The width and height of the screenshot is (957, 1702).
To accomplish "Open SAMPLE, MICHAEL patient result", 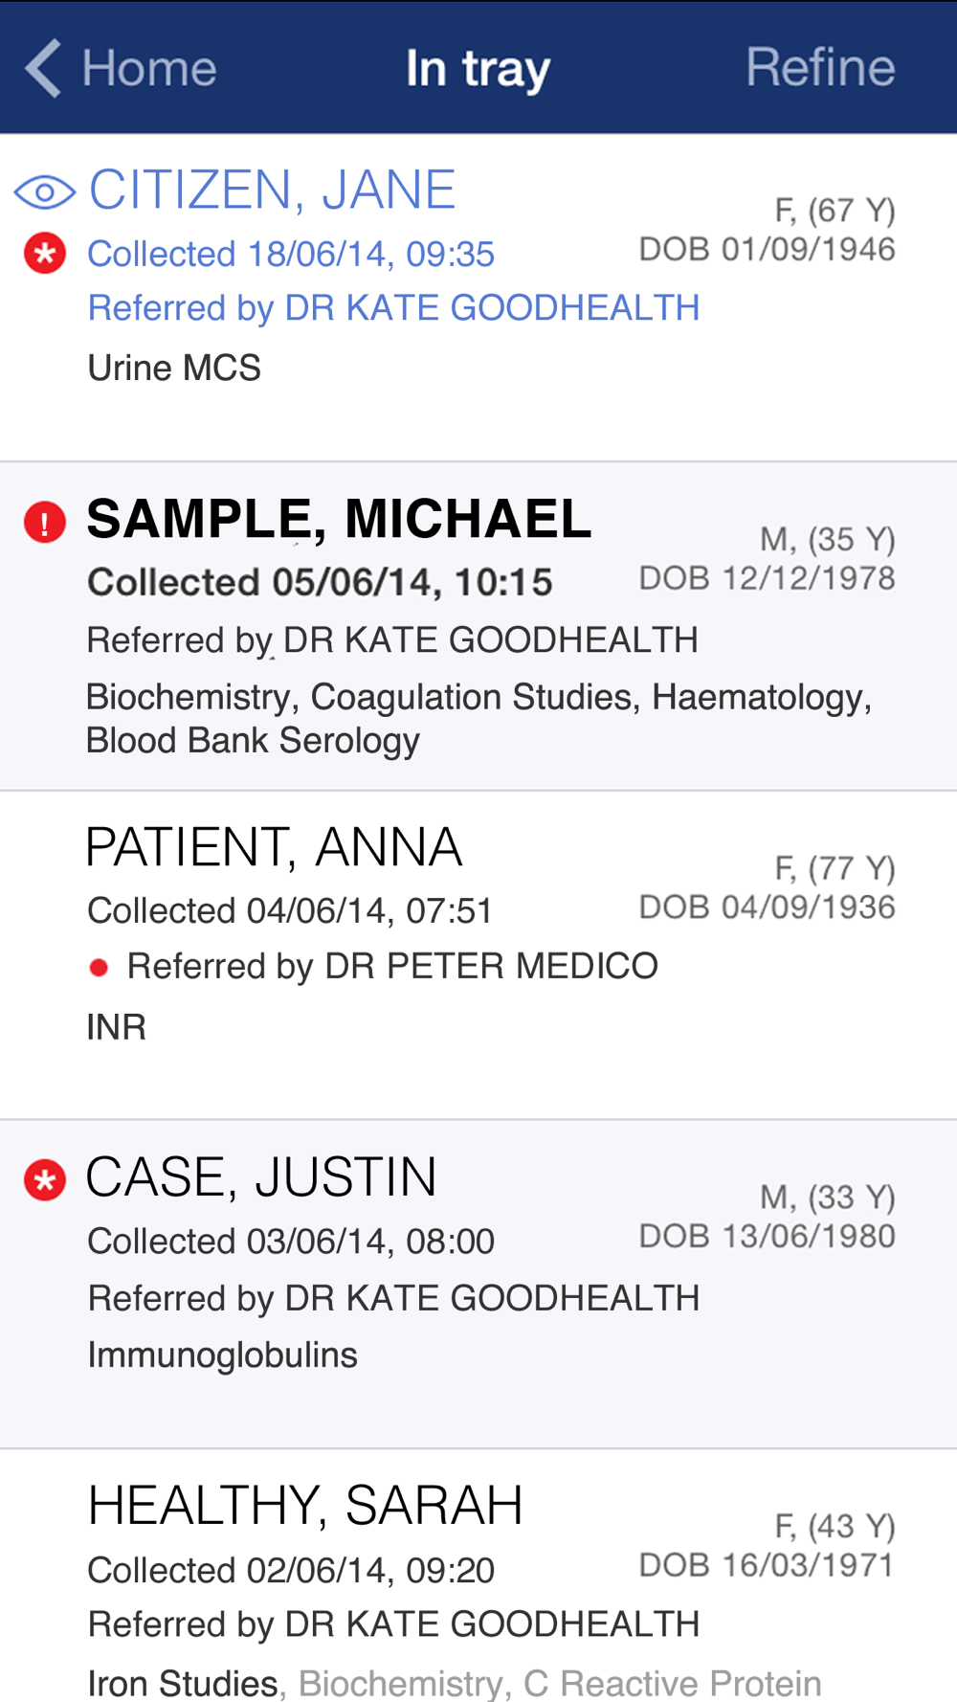I will point(339,519).
